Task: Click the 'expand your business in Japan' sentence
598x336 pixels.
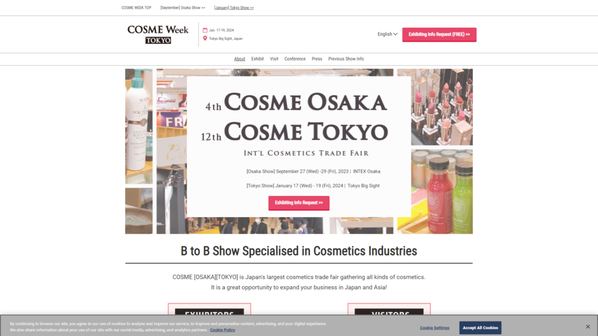Action: tap(299, 287)
